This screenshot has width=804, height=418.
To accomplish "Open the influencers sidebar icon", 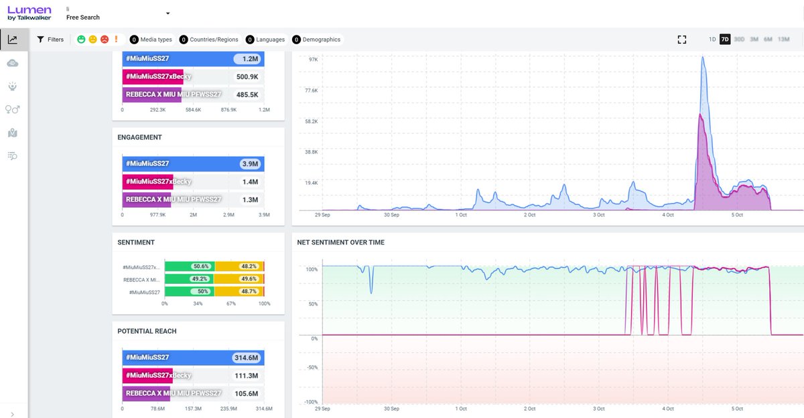I will tap(13, 86).
